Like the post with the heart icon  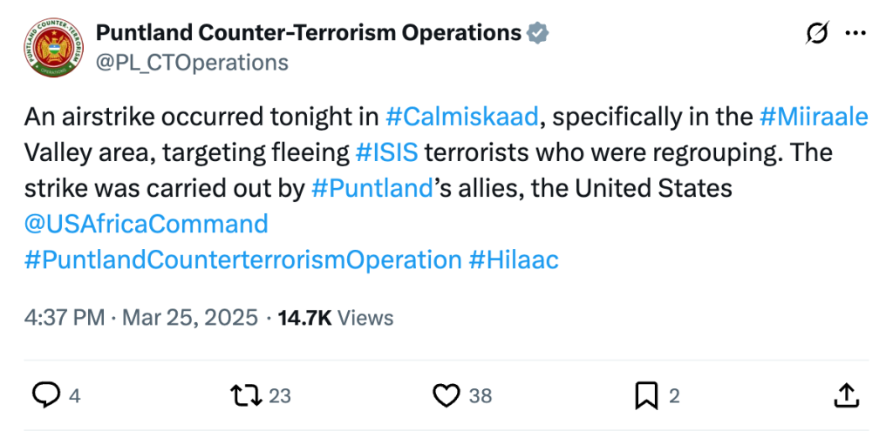(x=446, y=396)
